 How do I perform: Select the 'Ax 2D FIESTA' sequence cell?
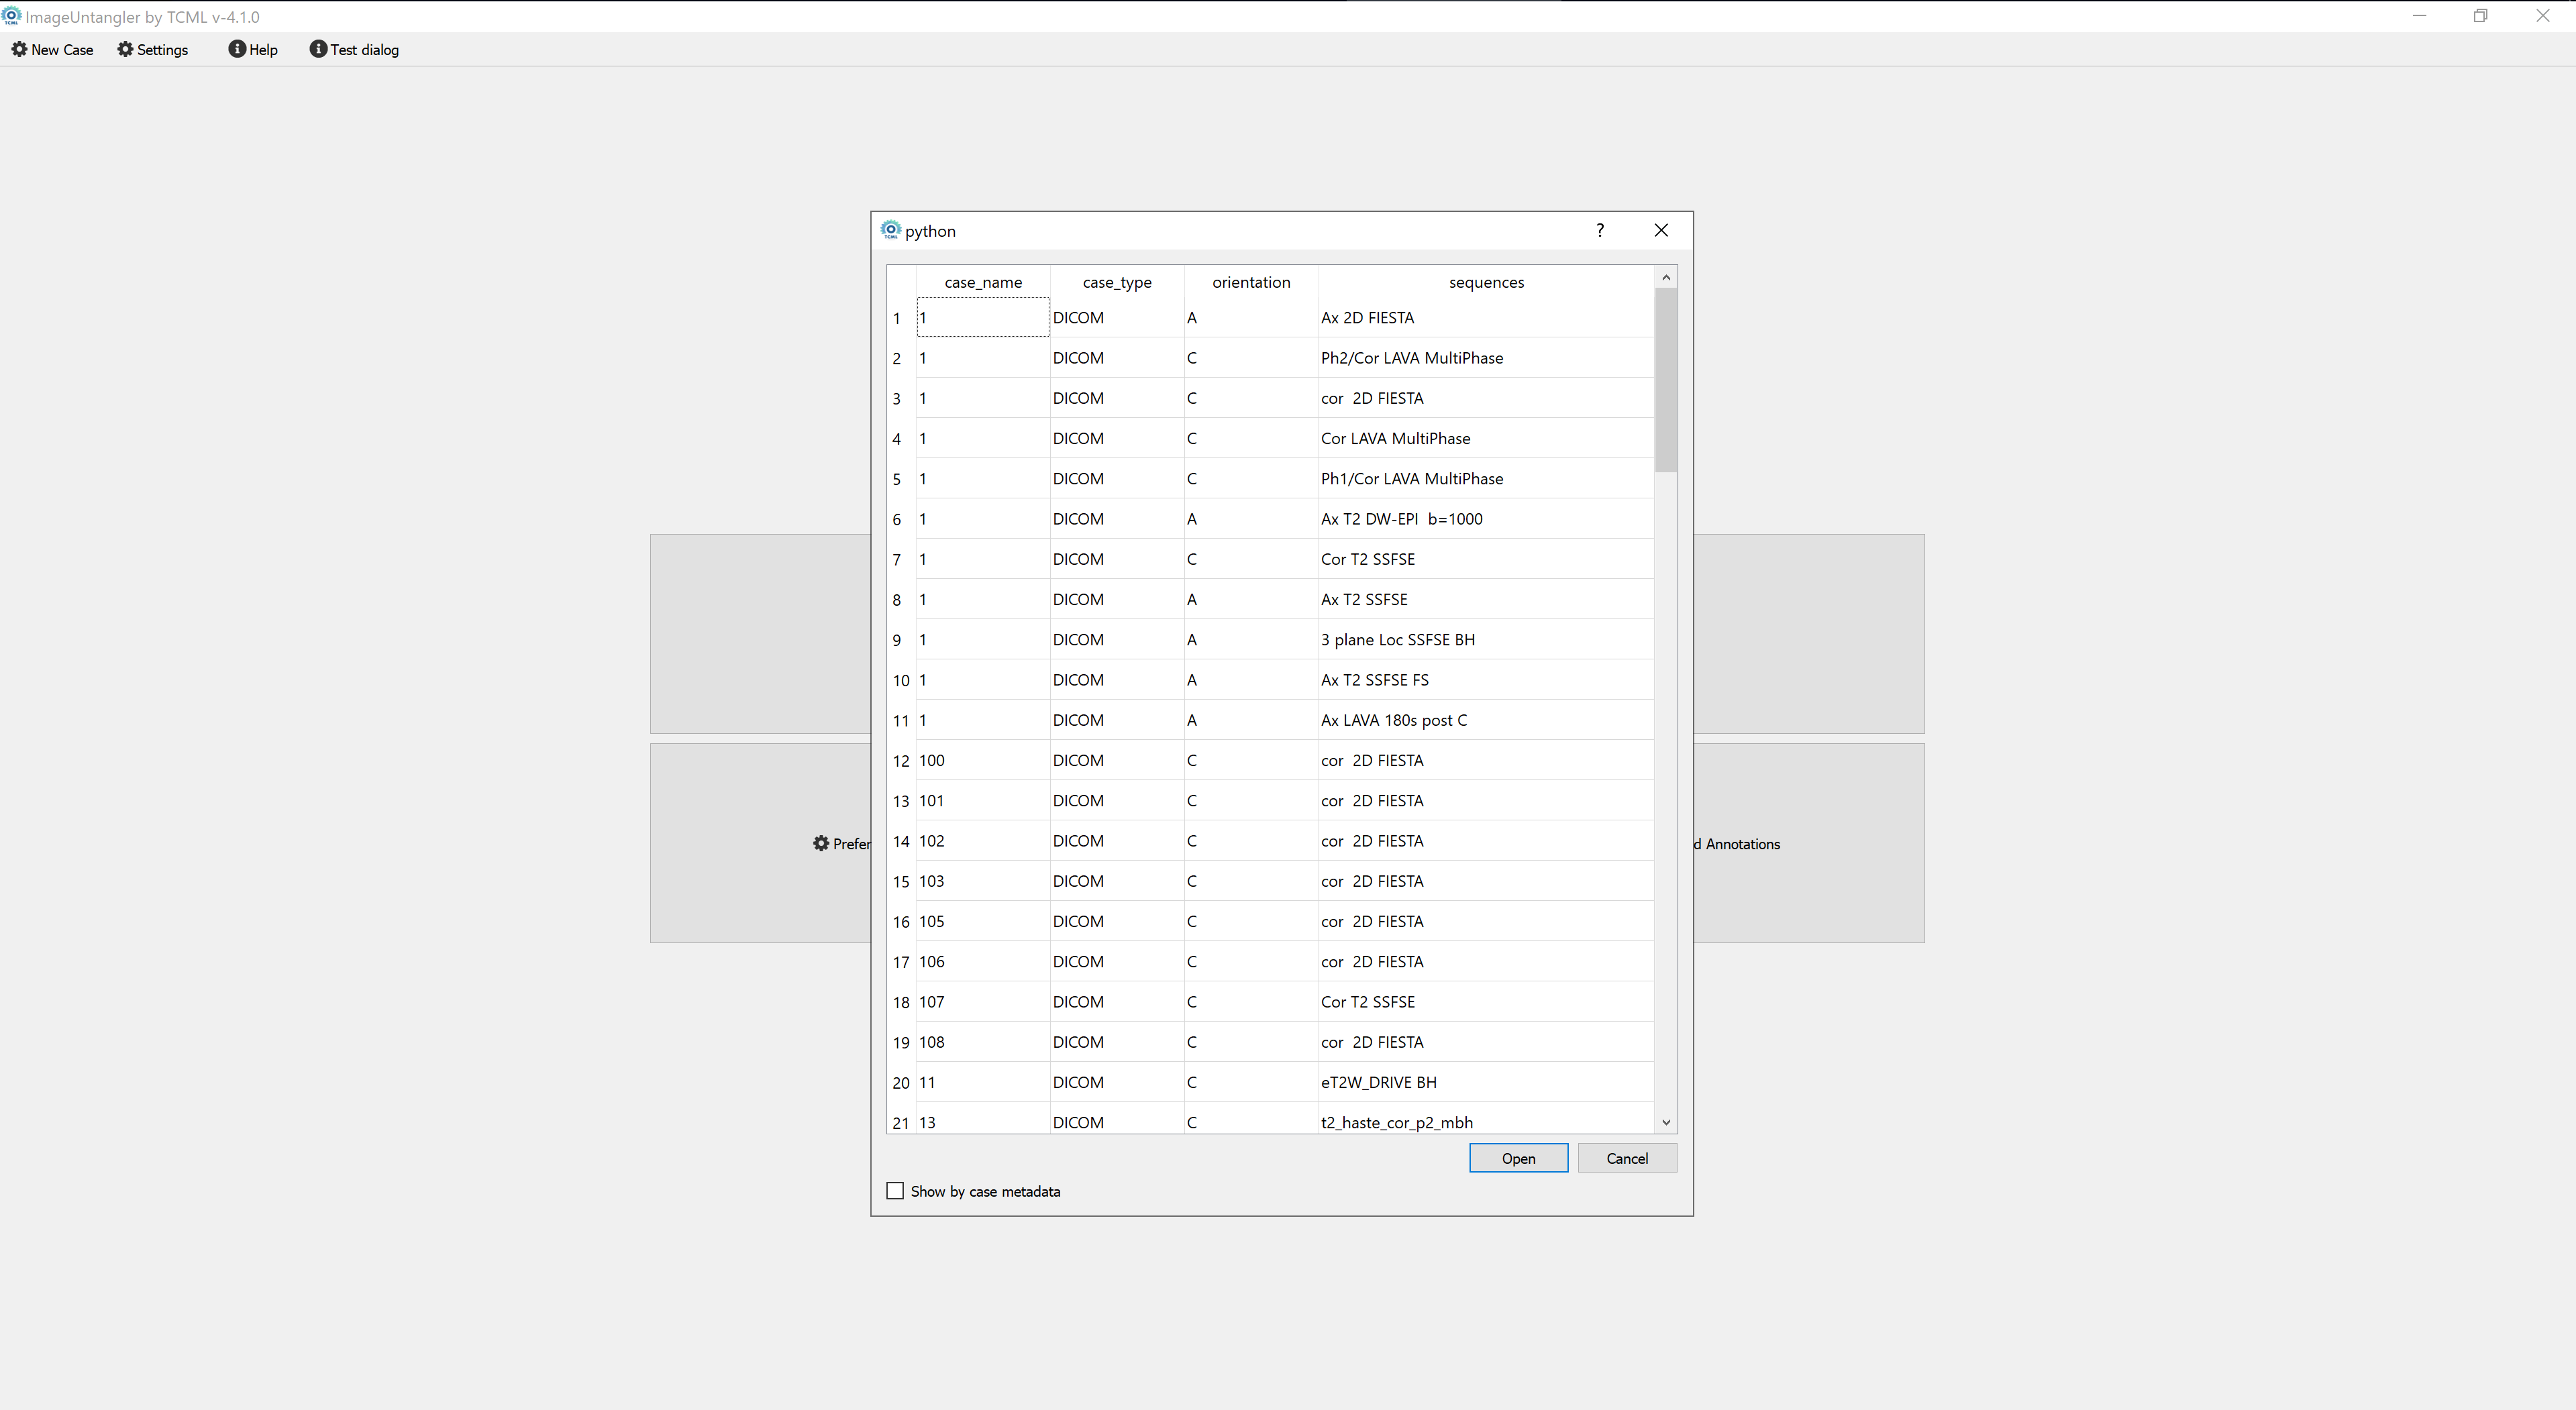click(x=1486, y=317)
